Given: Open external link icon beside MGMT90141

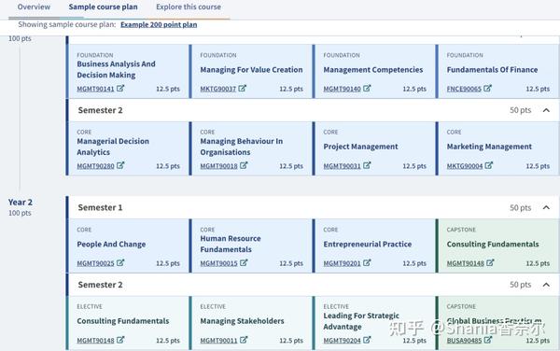Looking at the screenshot, I should click(x=120, y=88).
